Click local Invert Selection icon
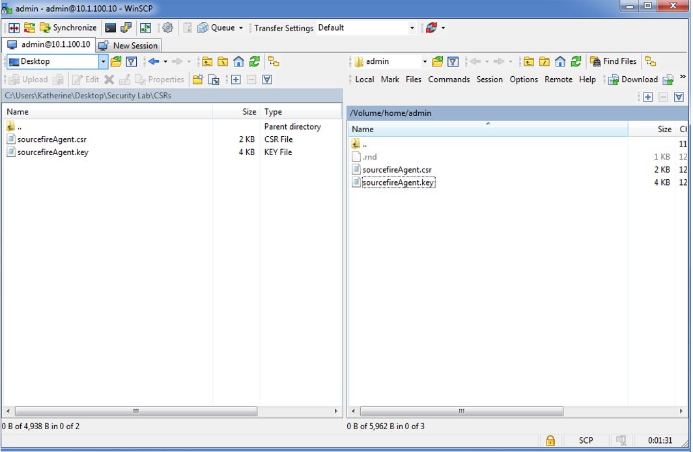 pyautogui.click(x=267, y=79)
